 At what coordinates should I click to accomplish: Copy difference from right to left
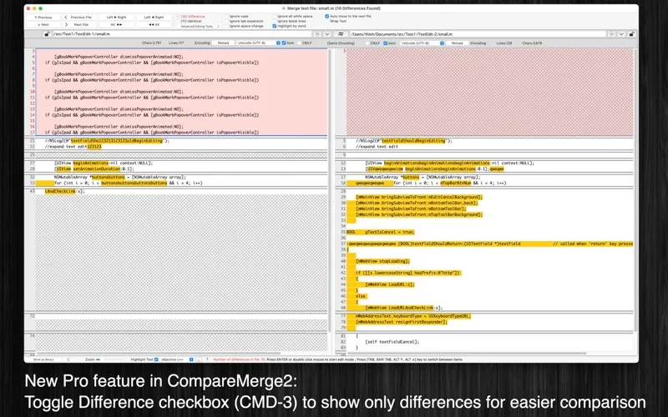[x=154, y=18]
